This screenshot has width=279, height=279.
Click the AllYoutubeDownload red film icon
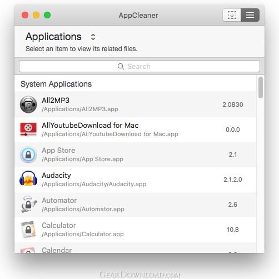(x=28, y=129)
